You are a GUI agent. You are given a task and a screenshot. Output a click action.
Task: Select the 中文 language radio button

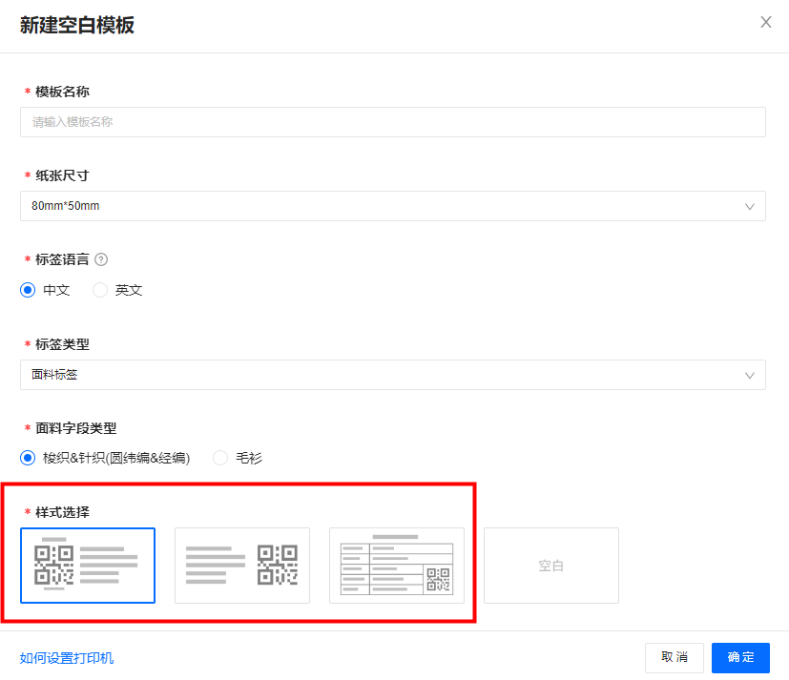28,290
